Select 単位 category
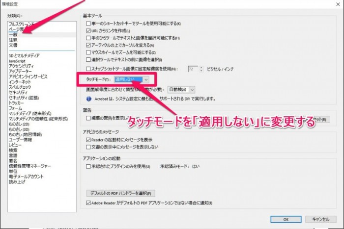This screenshot has width=344, height=229. (x=13, y=171)
